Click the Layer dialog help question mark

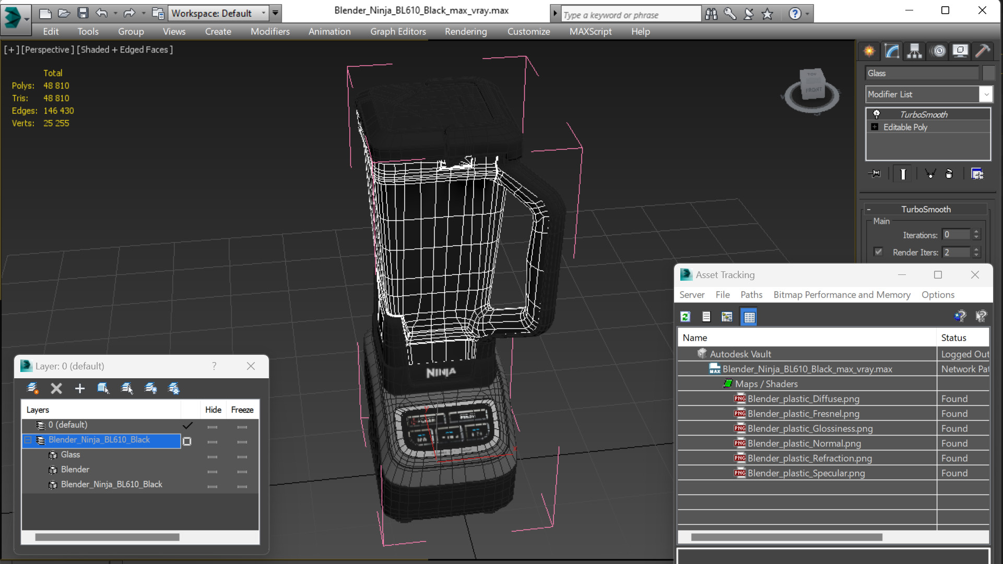click(x=214, y=366)
